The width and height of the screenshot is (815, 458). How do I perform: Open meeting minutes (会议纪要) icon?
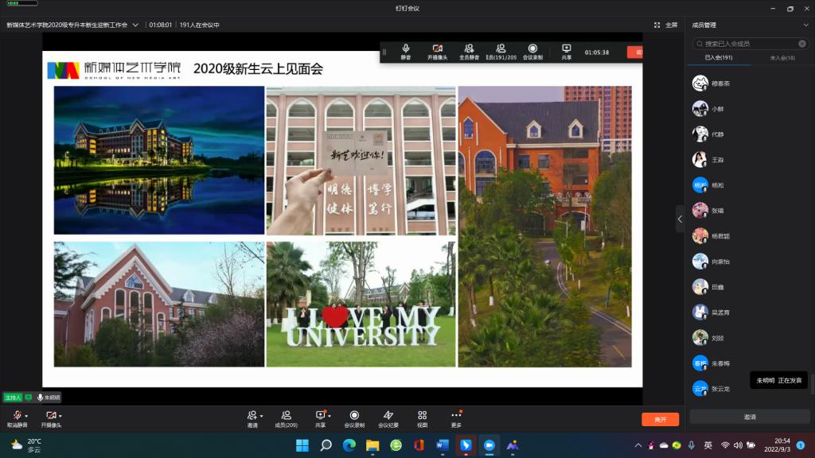point(388,418)
